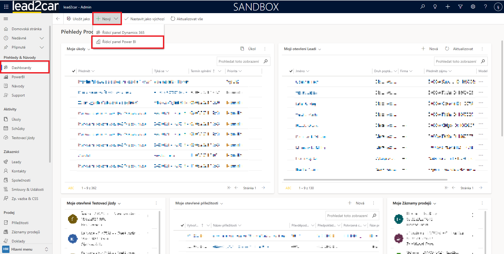Open the advanced find filter icon
The height and width of the screenshot is (254, 504).
460,7
